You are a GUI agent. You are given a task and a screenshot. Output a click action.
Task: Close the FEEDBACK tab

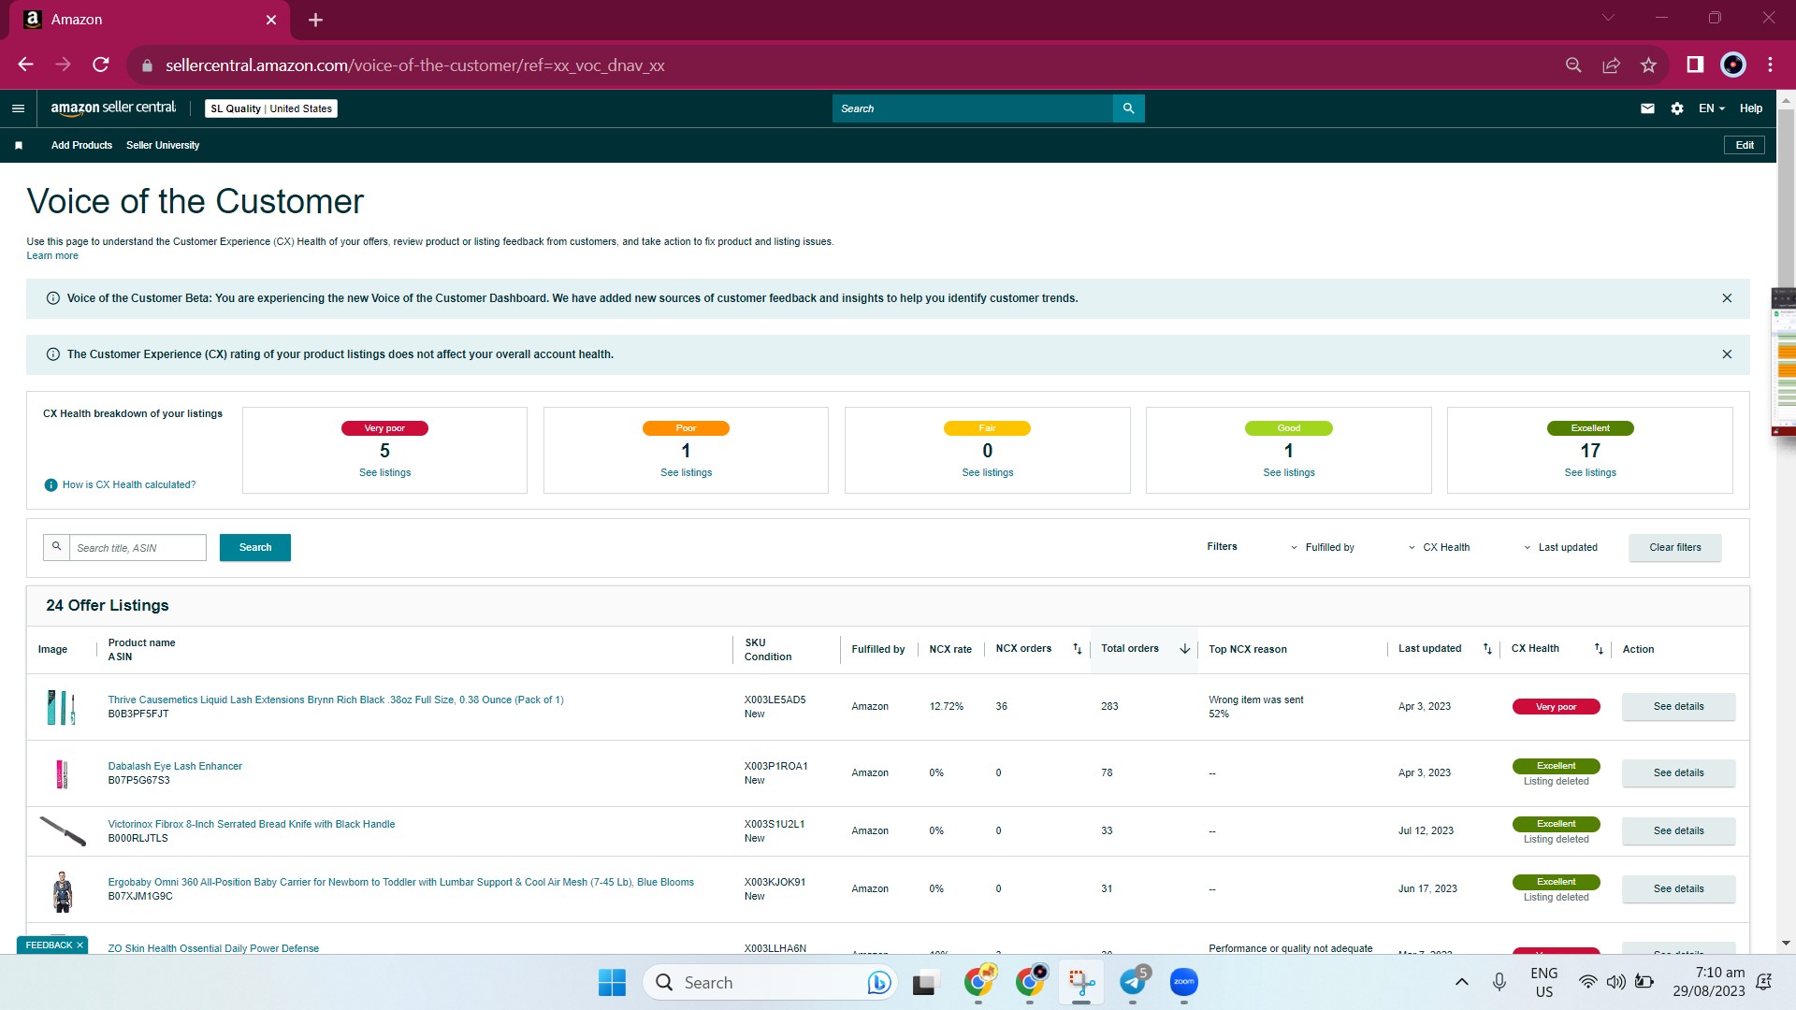coord(80,945)
